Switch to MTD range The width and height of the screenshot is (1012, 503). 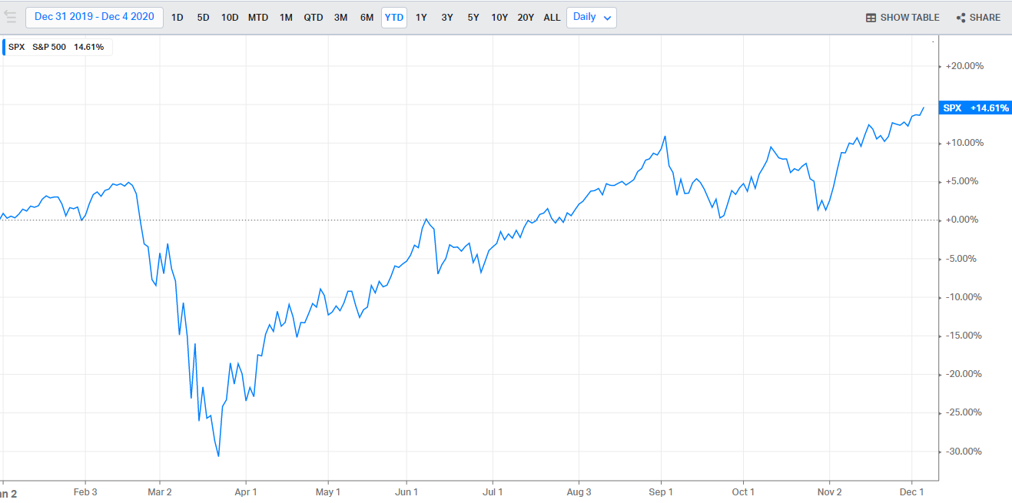coord(258,18)
